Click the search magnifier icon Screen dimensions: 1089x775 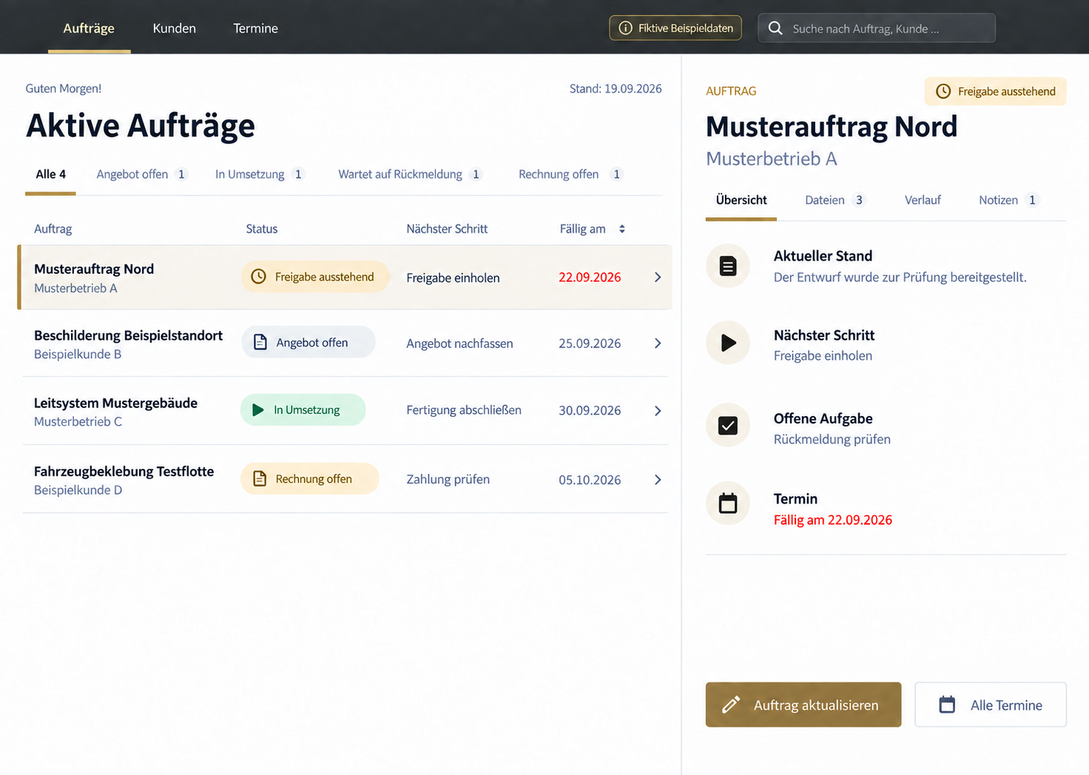(x=775, y=29)
